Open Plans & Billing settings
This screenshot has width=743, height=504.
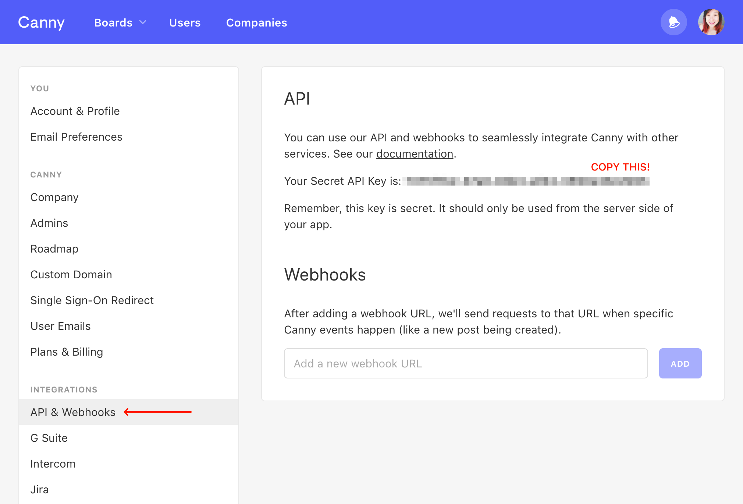click(67, 352)
